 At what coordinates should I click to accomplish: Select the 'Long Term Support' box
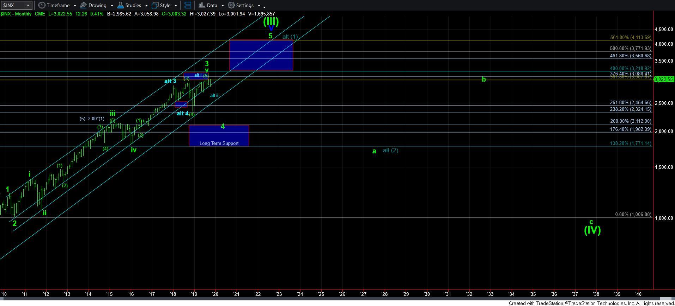coord(219,135)
